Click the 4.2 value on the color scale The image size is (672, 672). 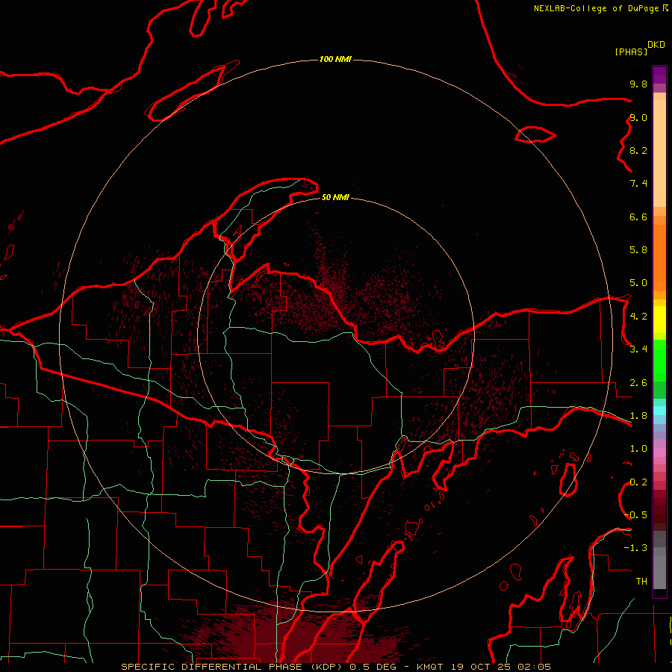coord(638,317)
